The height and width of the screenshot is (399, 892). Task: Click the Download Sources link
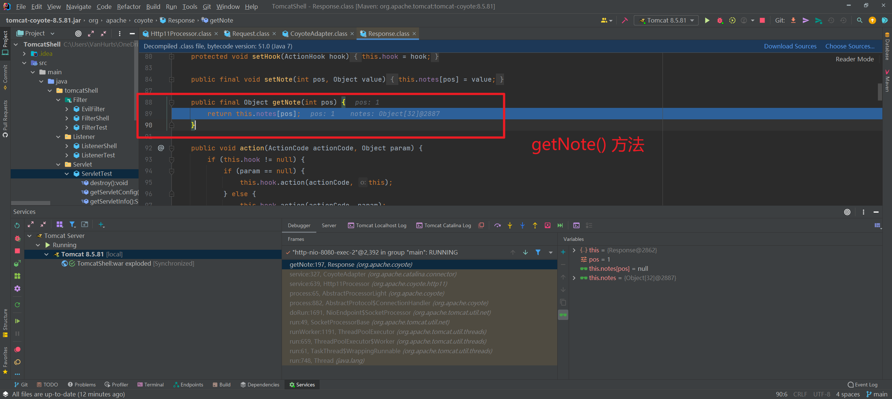(x=790, y=46)
